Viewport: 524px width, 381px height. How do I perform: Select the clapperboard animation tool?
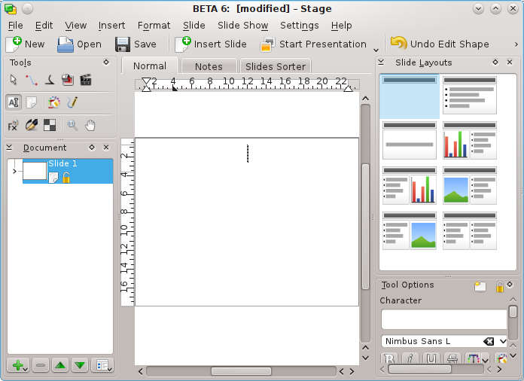[x=85, y=80]
